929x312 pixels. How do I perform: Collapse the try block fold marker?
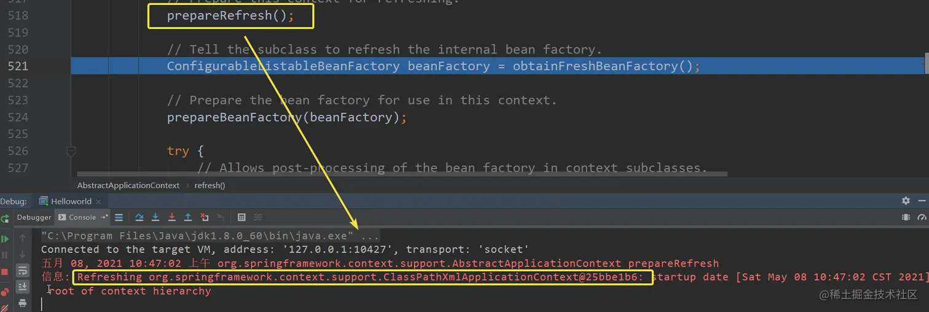71,151
